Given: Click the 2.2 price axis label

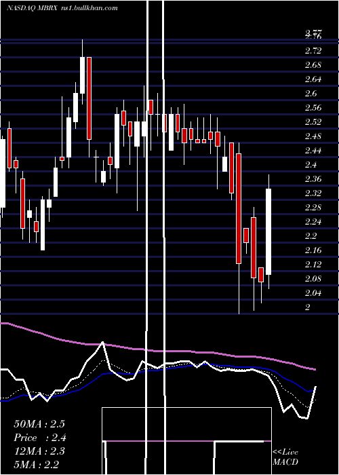Looking at the screenshot, I should 311,235.
